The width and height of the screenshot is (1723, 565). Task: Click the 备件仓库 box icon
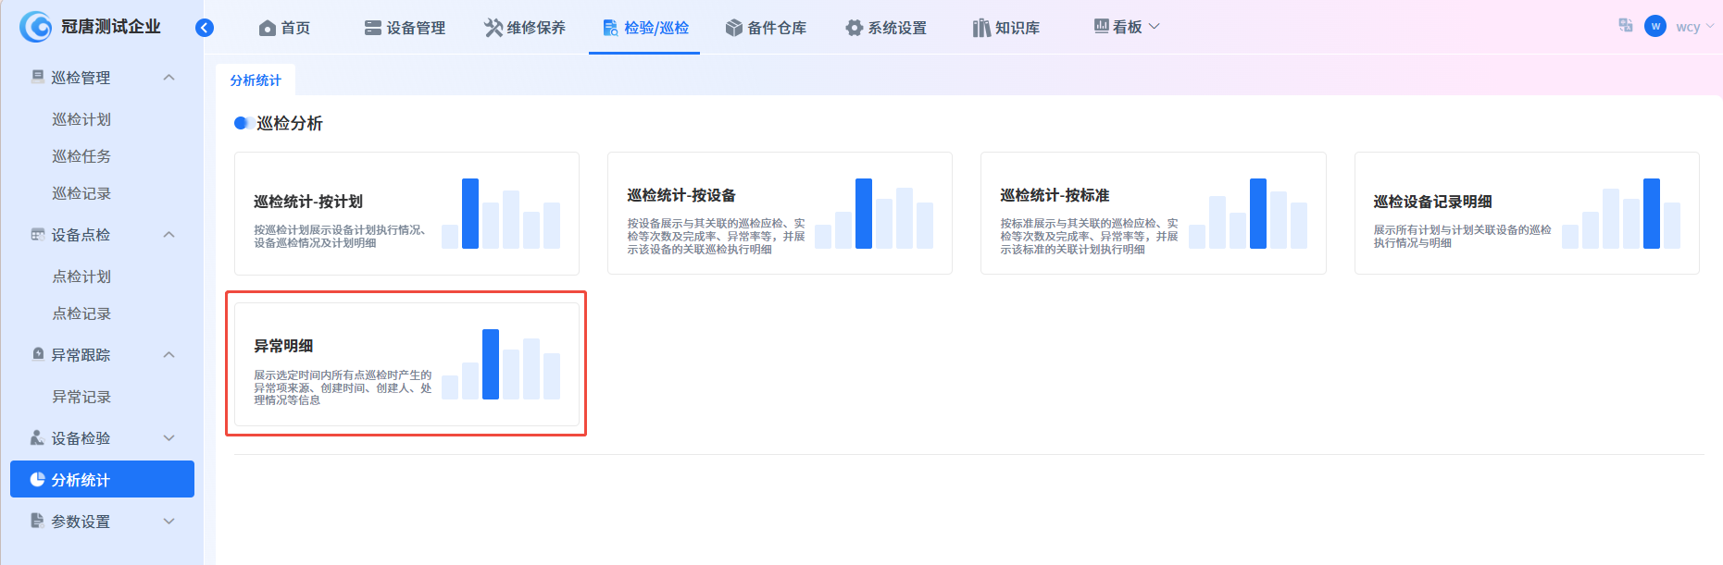pos(734,28)
